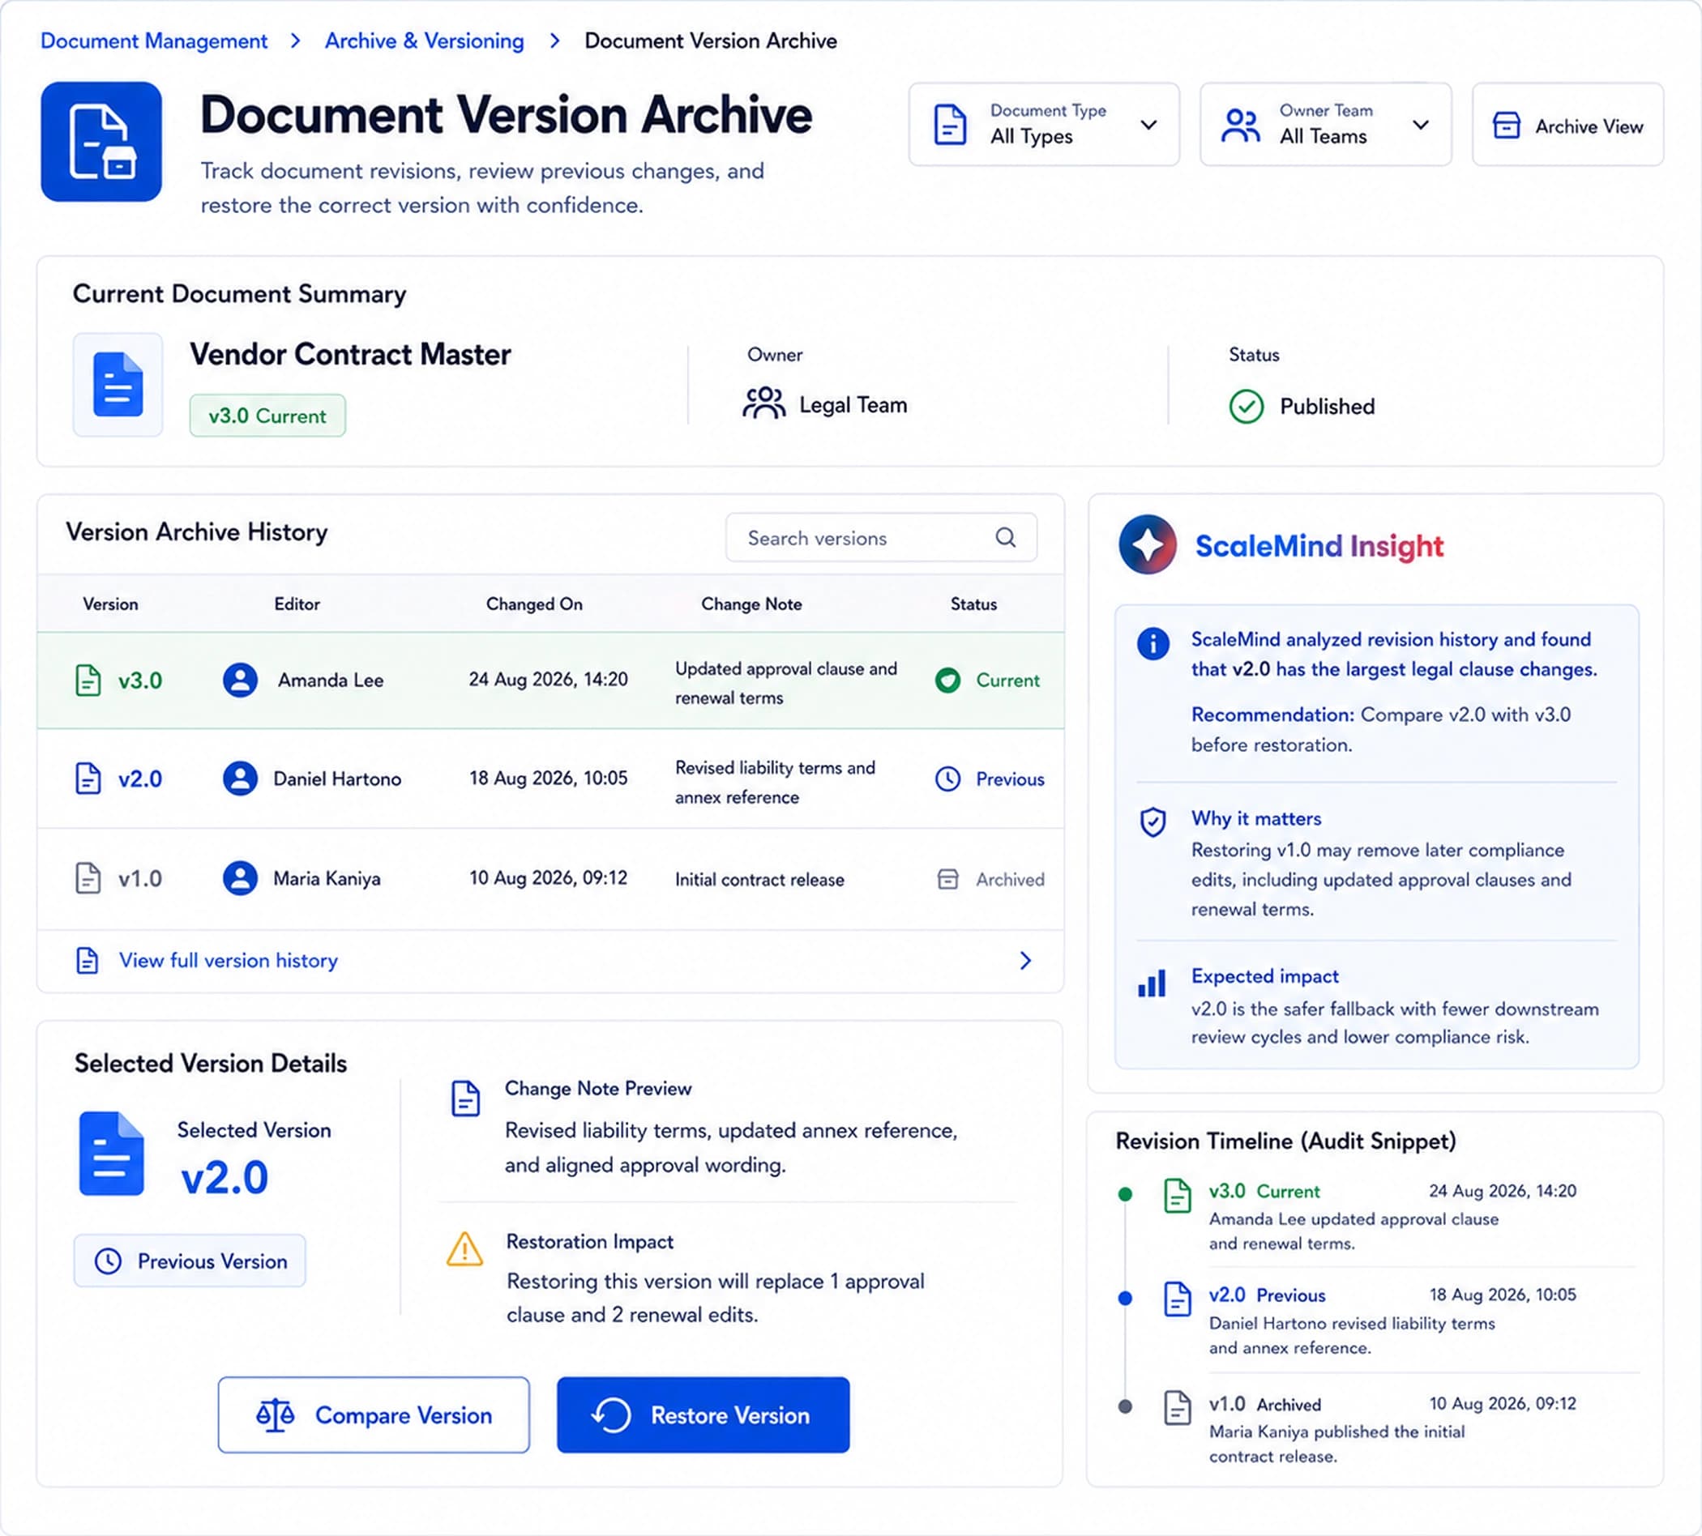Screen dimensions: 1702x1536
Task: Click the Search versions input field
Action: click(882, 538)
